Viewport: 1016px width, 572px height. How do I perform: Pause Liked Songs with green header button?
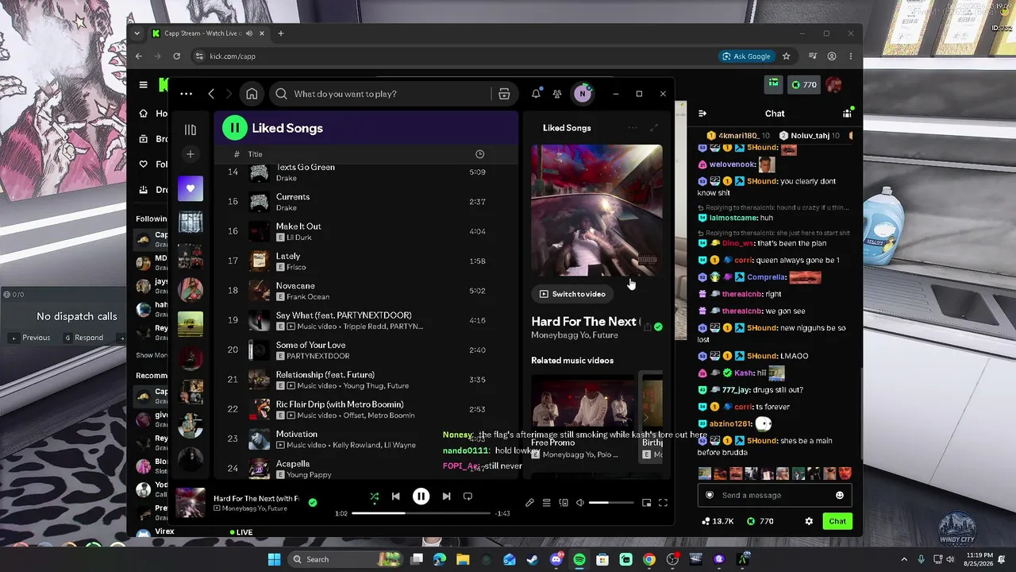click(x=234, y=128)
